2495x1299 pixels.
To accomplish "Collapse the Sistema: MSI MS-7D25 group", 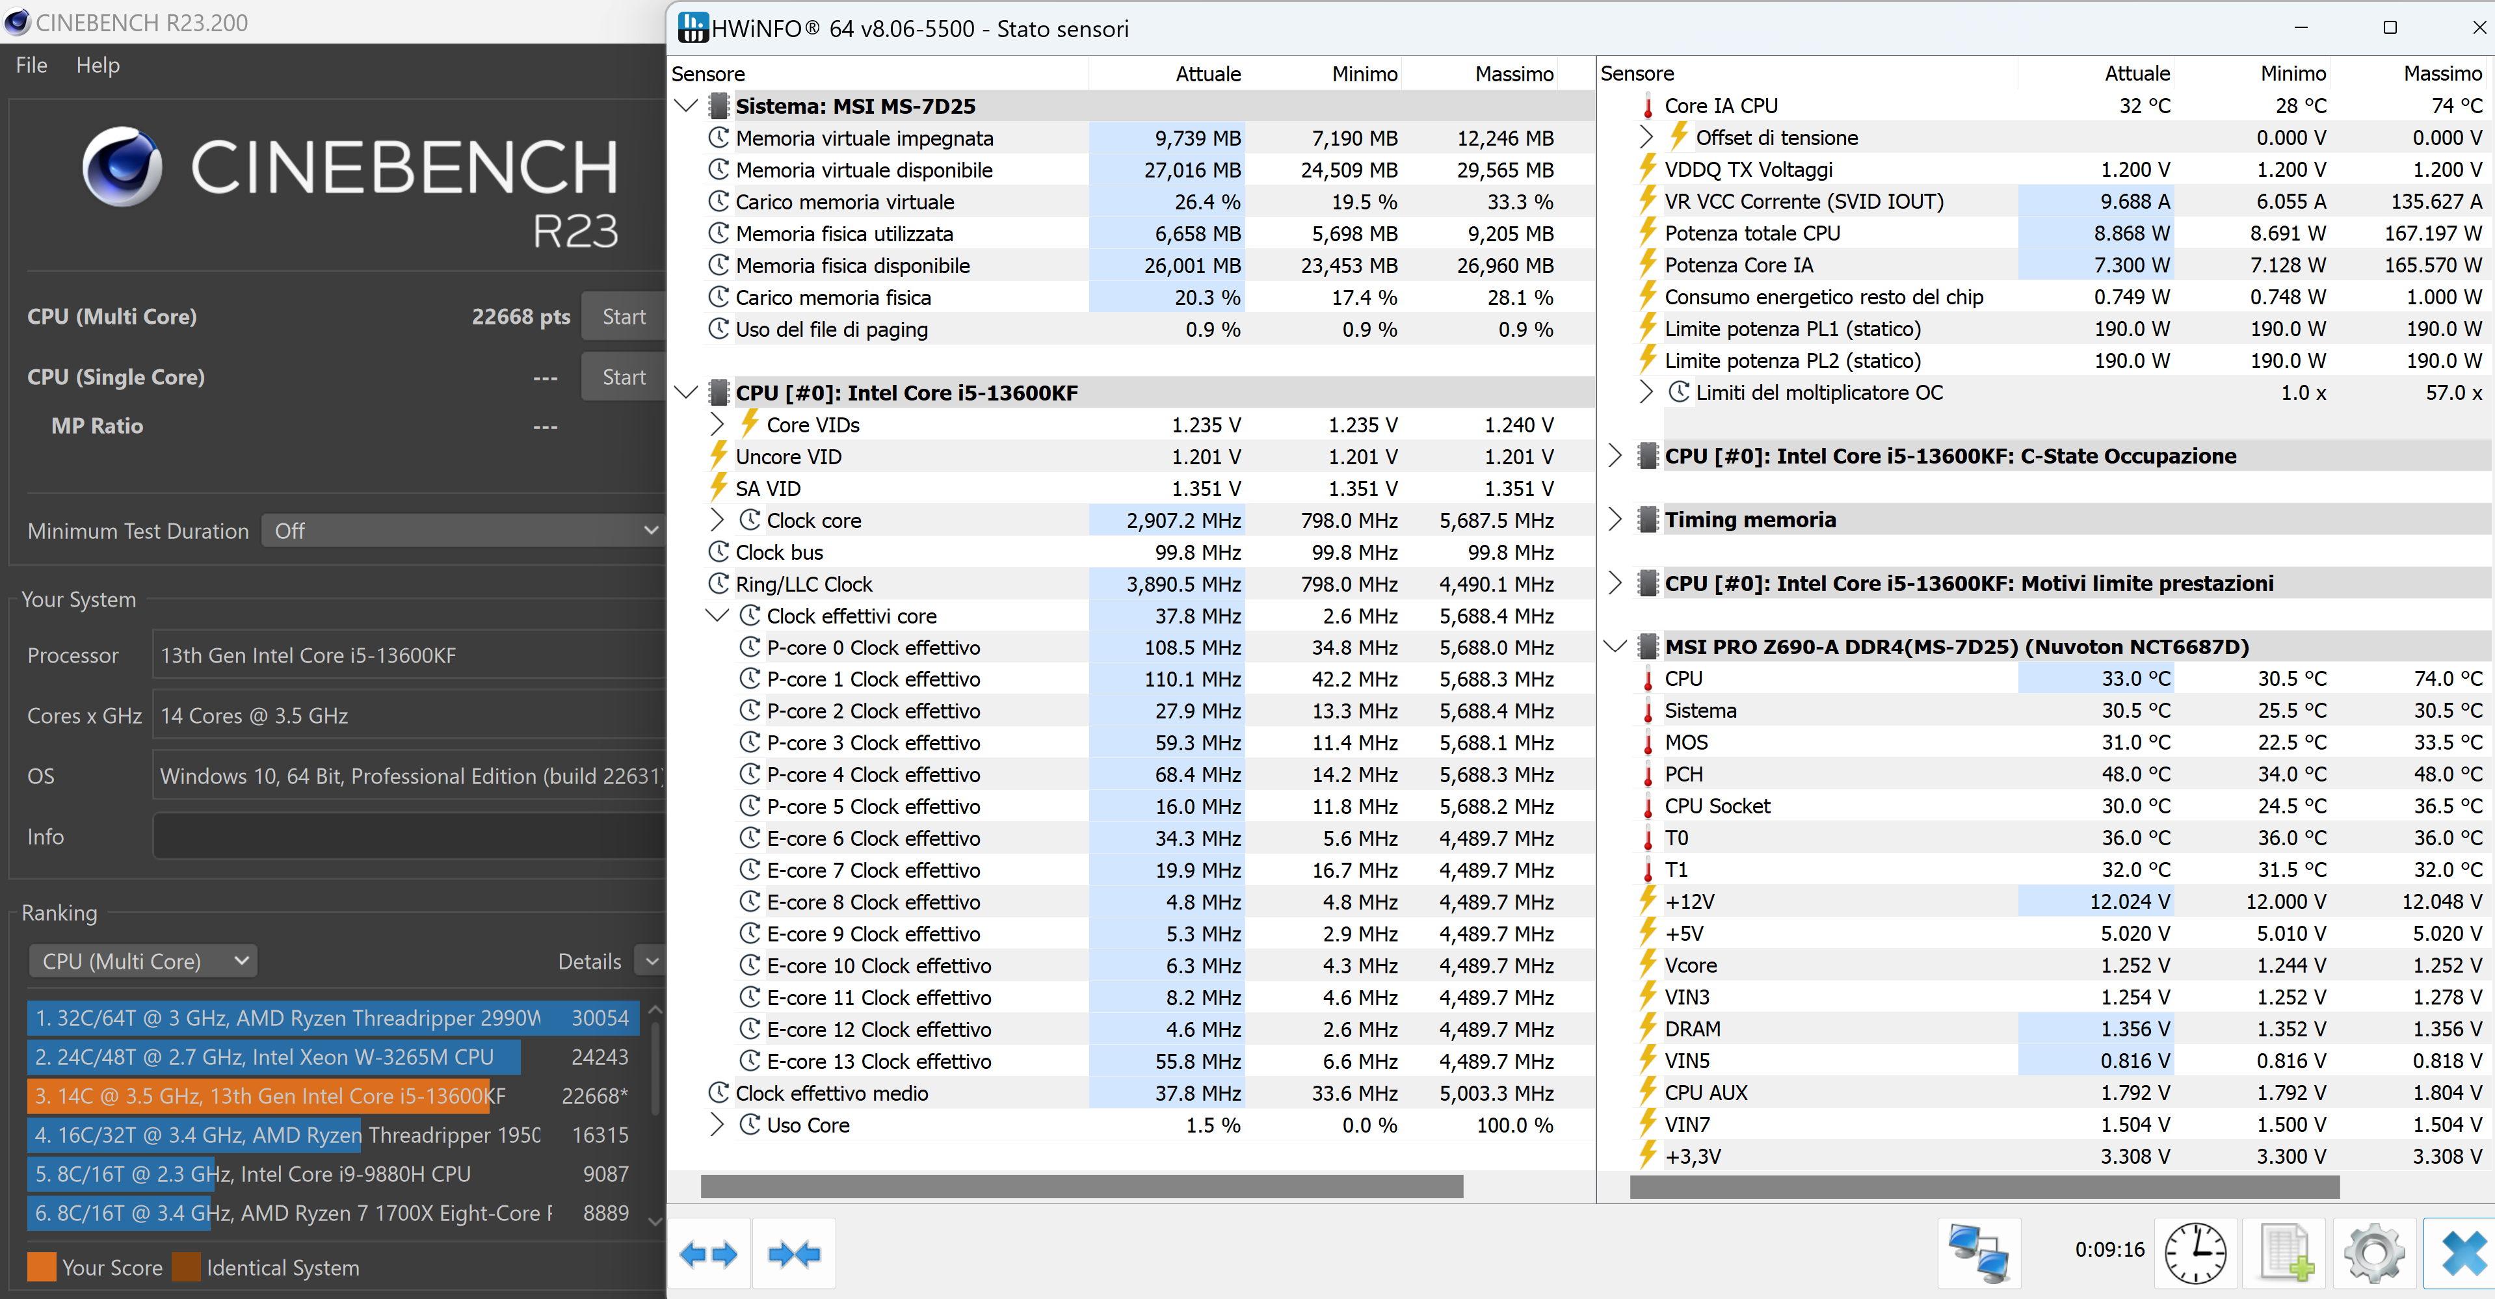I will coord(686,105).
